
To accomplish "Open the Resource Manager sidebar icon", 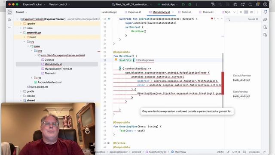I will pyautogui.click(x=9, y=19).
